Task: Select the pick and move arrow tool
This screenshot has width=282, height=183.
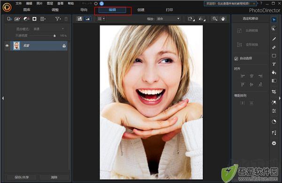Action: pos(274,20)
